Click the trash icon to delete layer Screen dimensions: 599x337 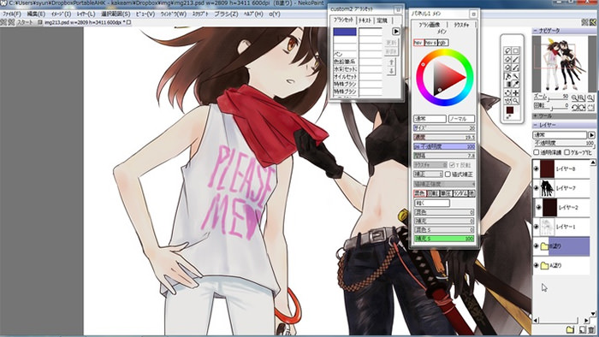(591, 329)
